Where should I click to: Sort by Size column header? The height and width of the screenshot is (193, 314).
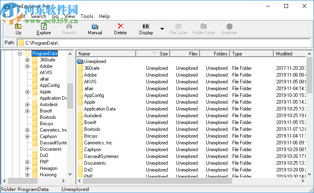pyautogui.click(x=153, y=54)
